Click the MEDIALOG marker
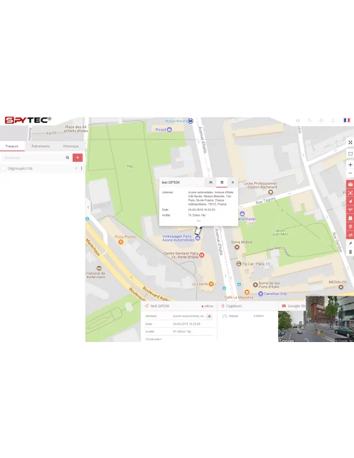 (340, 287)
